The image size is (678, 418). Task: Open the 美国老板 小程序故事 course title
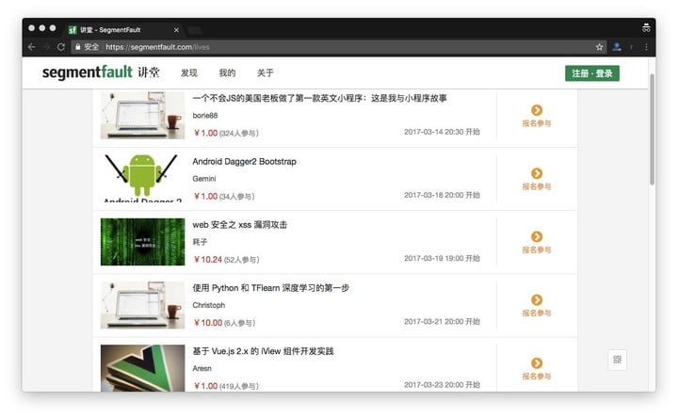[319, 98]
